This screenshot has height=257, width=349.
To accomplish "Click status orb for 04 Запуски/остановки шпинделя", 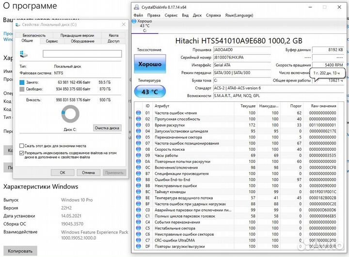I will click(139, 131).
